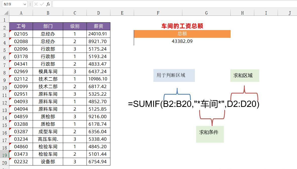This screenshot has width=297, height=169.
Task: Select cell with salary 24010.91
Action: click(99, 34)
